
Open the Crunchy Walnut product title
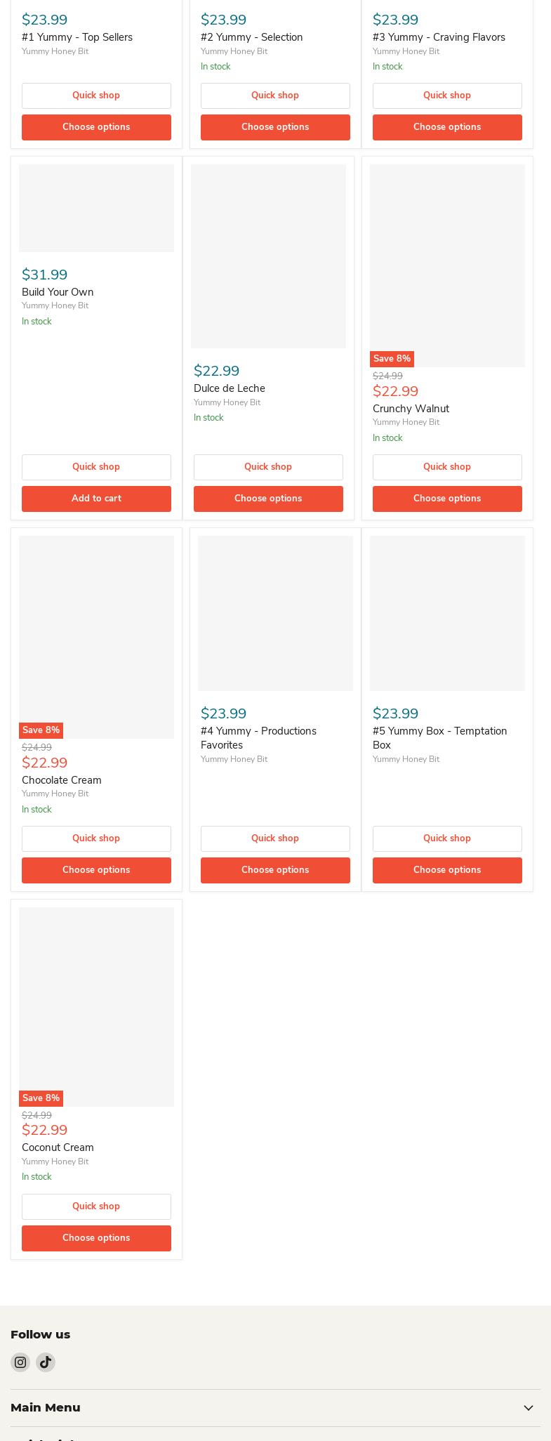point(411,409)
